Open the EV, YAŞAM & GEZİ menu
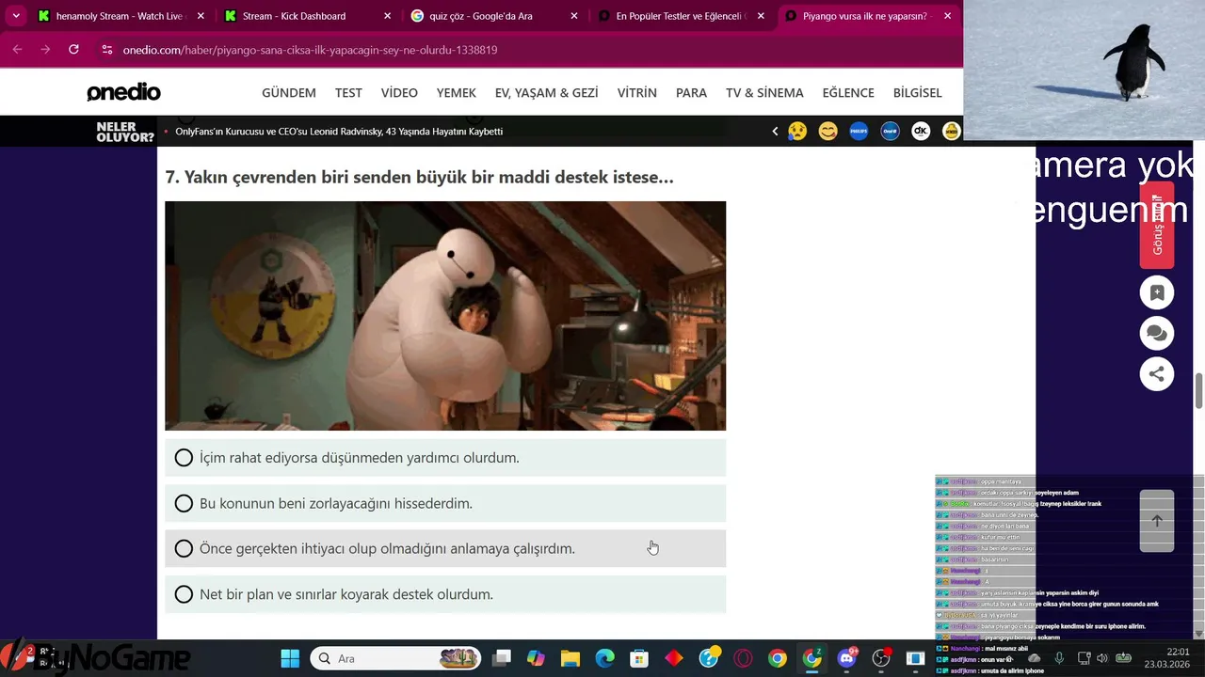 [547, 92]
